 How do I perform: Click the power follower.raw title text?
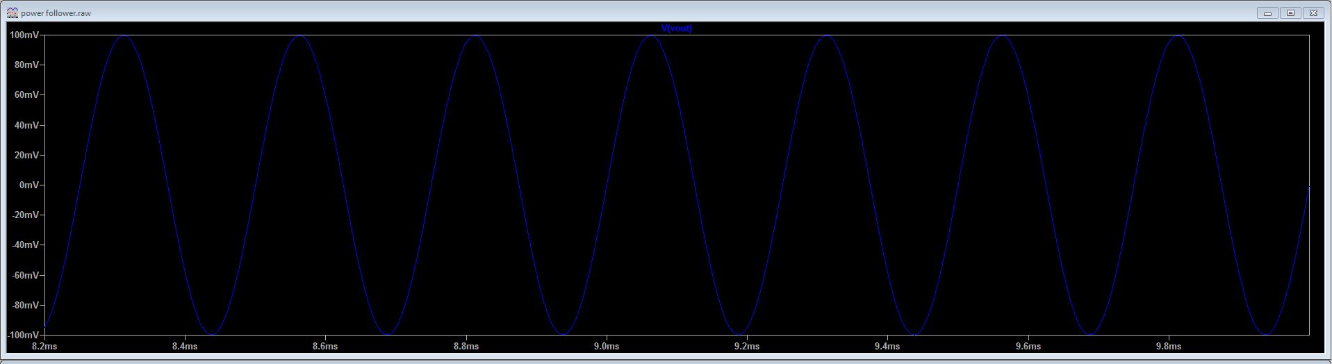coord(56,13)
